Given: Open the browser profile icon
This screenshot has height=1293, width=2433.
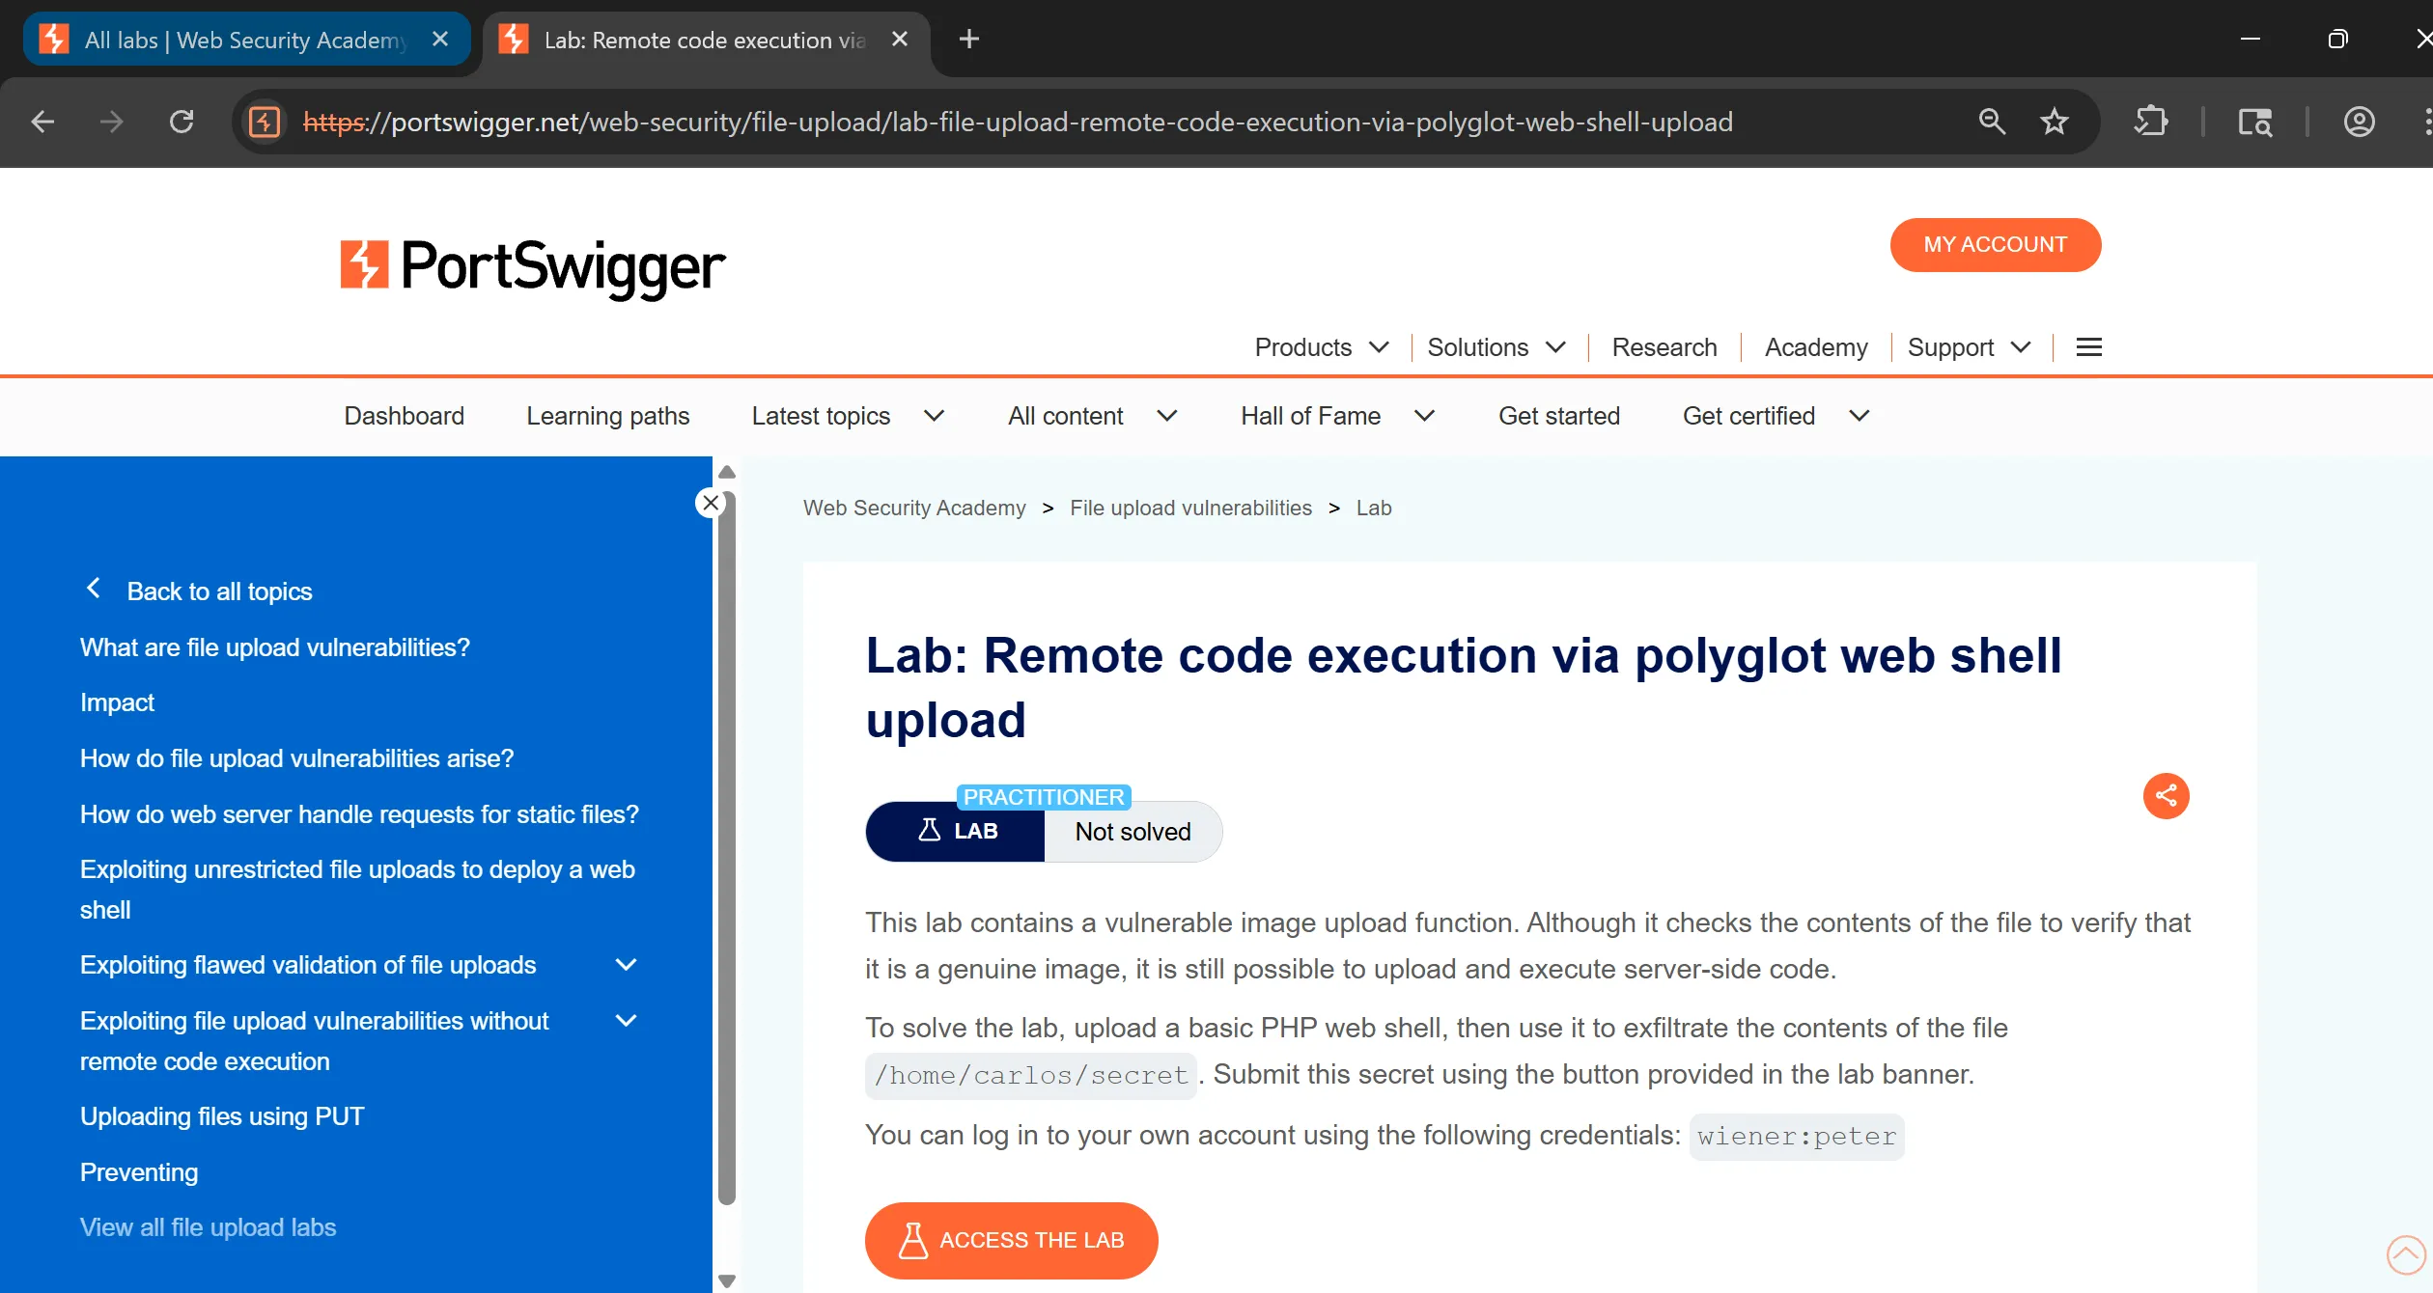Looking at the screenshot, I should 2359,122.
